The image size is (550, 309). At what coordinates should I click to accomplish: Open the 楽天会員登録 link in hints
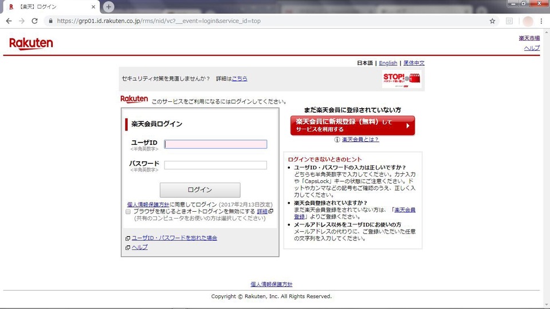coord(405,210)
